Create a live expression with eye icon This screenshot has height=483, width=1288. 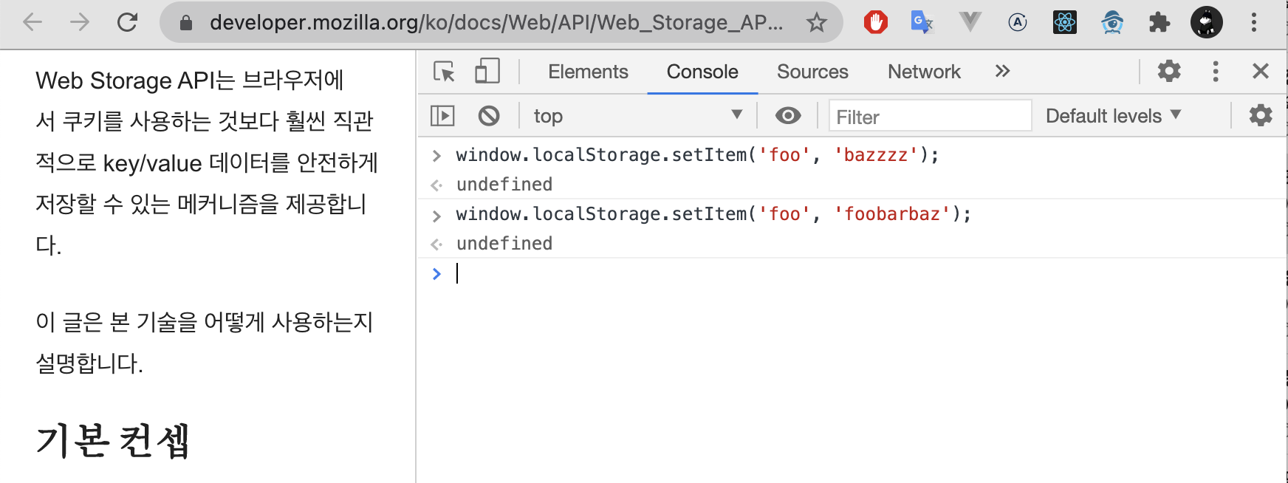788,116
